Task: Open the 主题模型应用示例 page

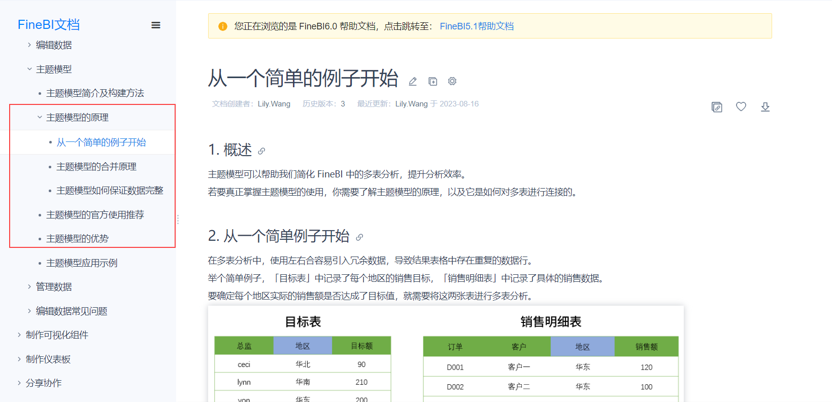Action: (82, 263)
